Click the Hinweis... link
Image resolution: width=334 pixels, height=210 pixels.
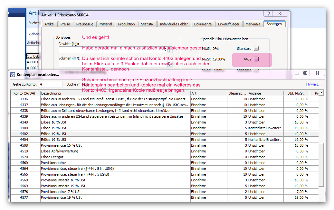point(314,84)
